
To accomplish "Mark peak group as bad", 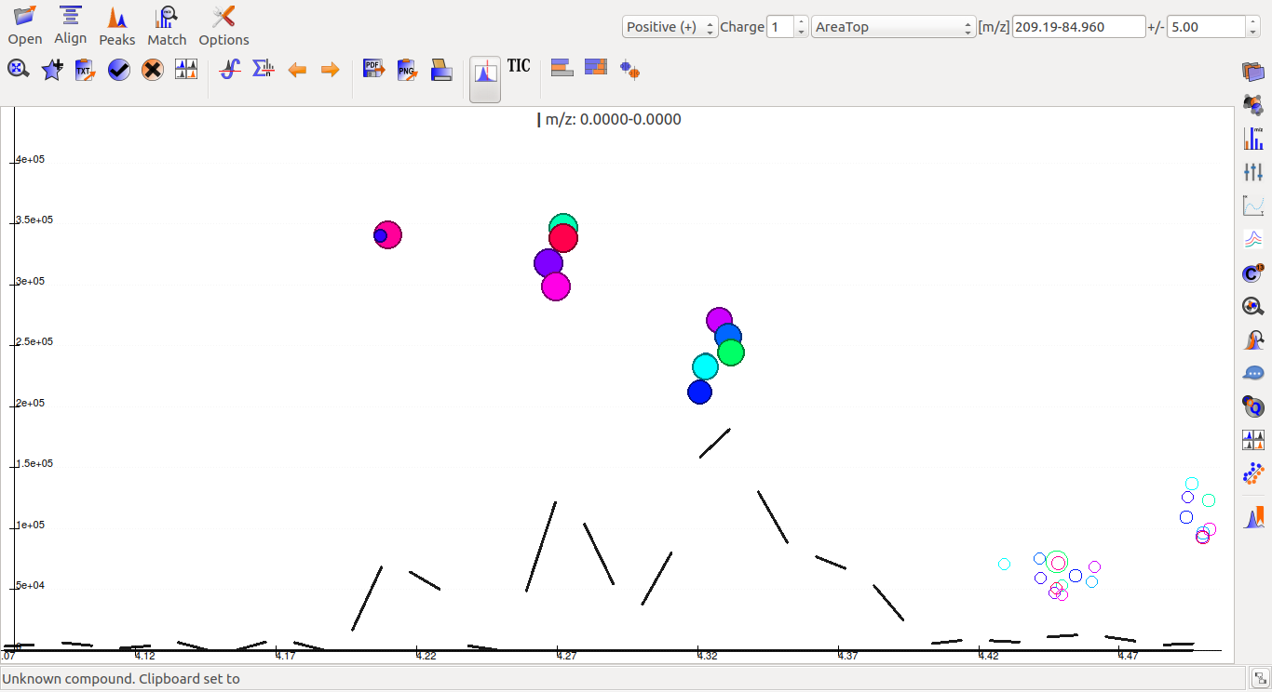I will [x=152, y=69].
